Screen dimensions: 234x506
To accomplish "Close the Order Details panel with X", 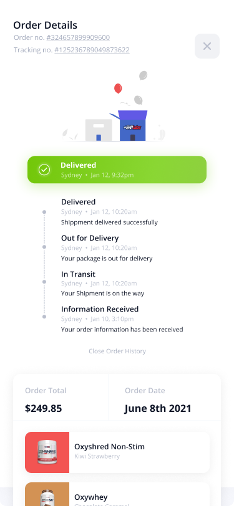I will point(207,46).
